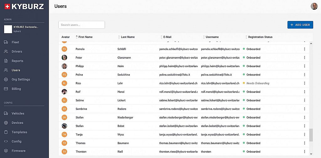321x158 pixels.
Task: Click the Org Settings gear icon
Action: tap(6, 80)
